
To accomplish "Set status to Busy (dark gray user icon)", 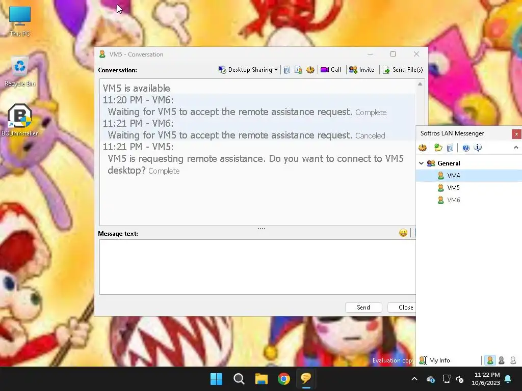I will tap(502, 360).
